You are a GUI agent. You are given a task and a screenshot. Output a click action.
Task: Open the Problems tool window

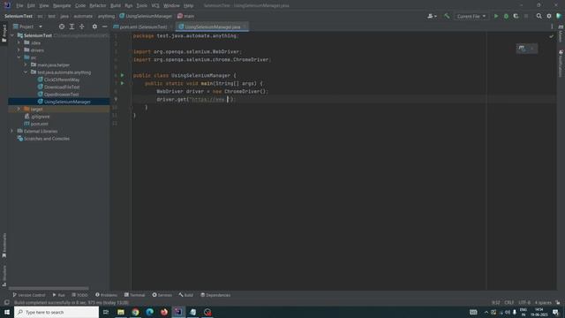[106, 295]
